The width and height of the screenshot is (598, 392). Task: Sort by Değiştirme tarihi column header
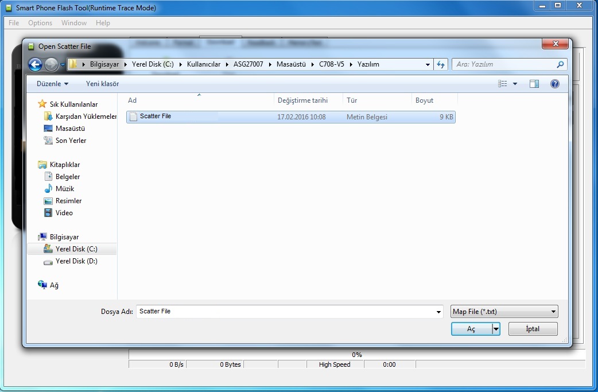point(308,100)
